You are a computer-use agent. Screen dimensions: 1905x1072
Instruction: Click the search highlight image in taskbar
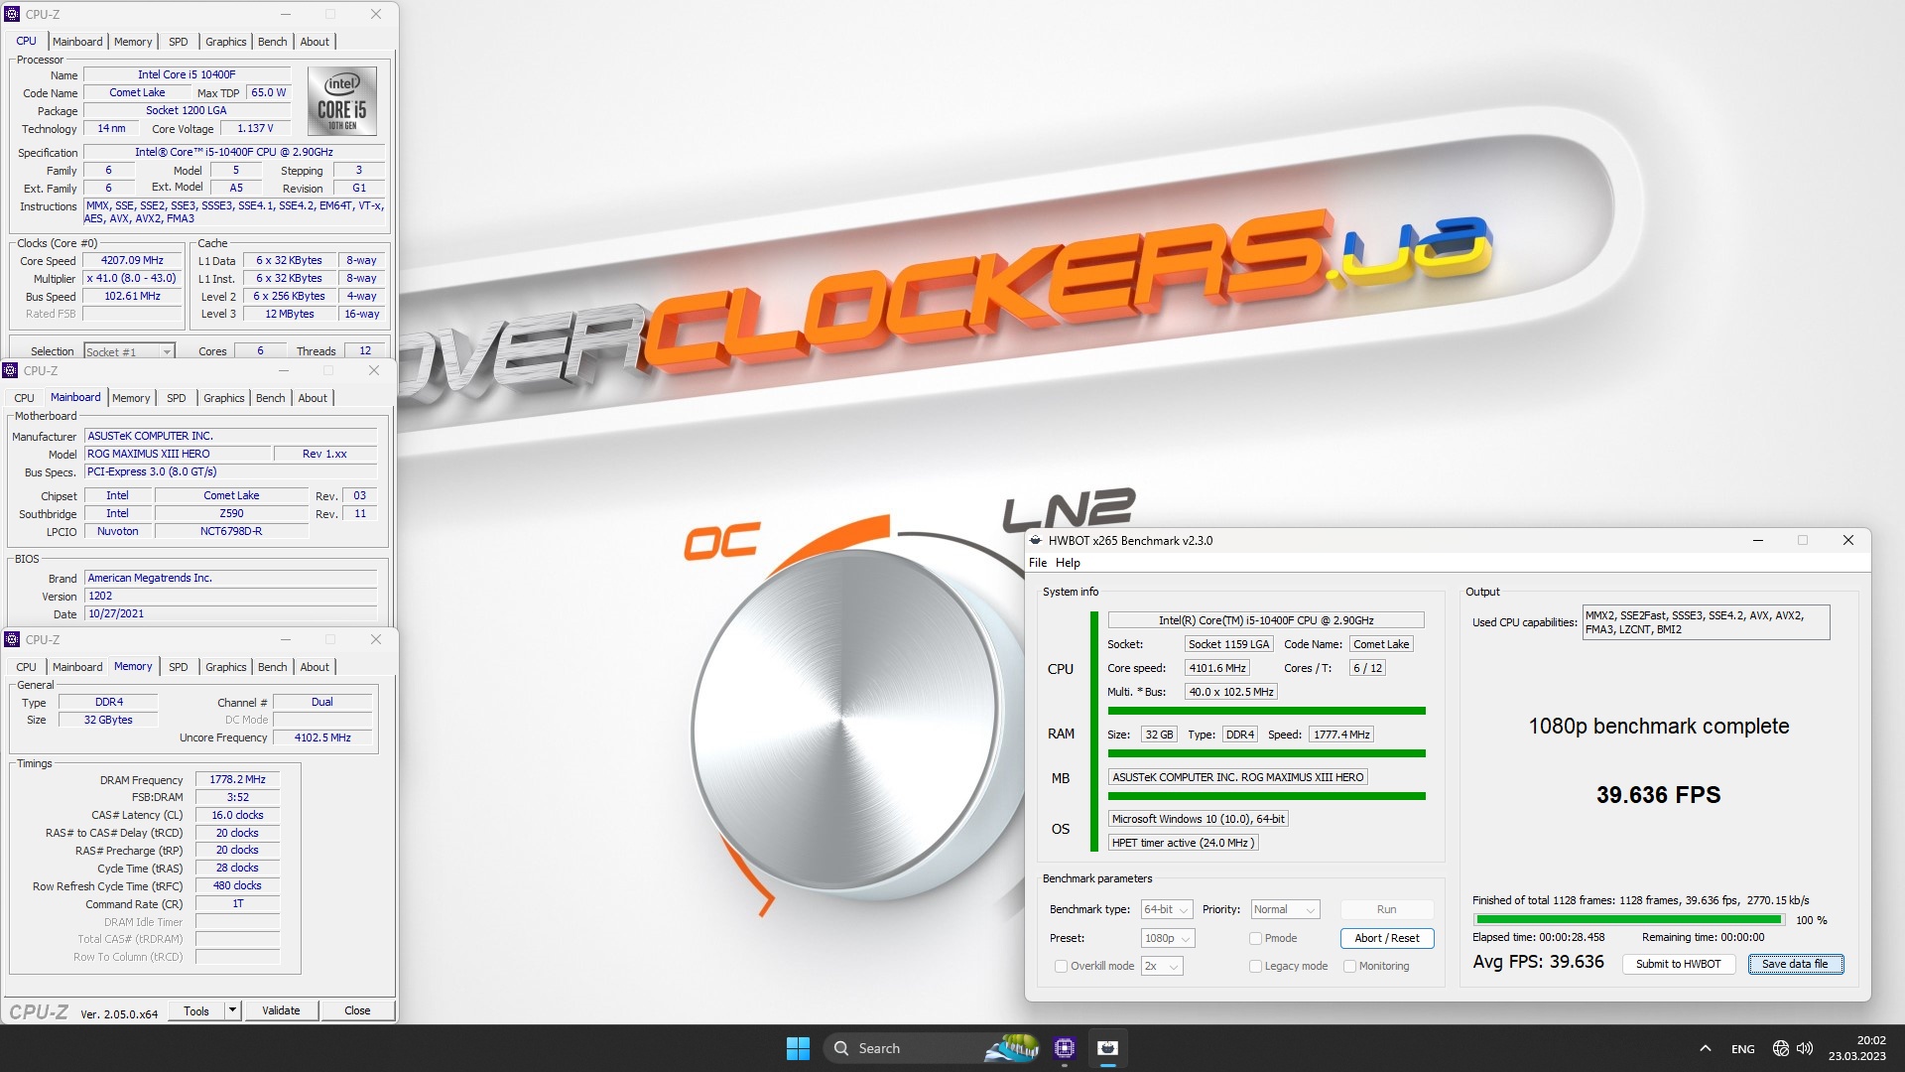tap(1011, 1048)
